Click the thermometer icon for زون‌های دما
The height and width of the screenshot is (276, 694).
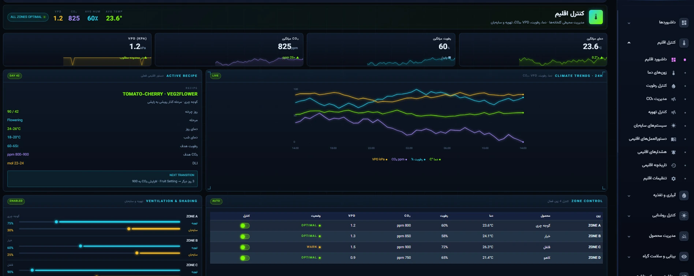click(674, 72)
